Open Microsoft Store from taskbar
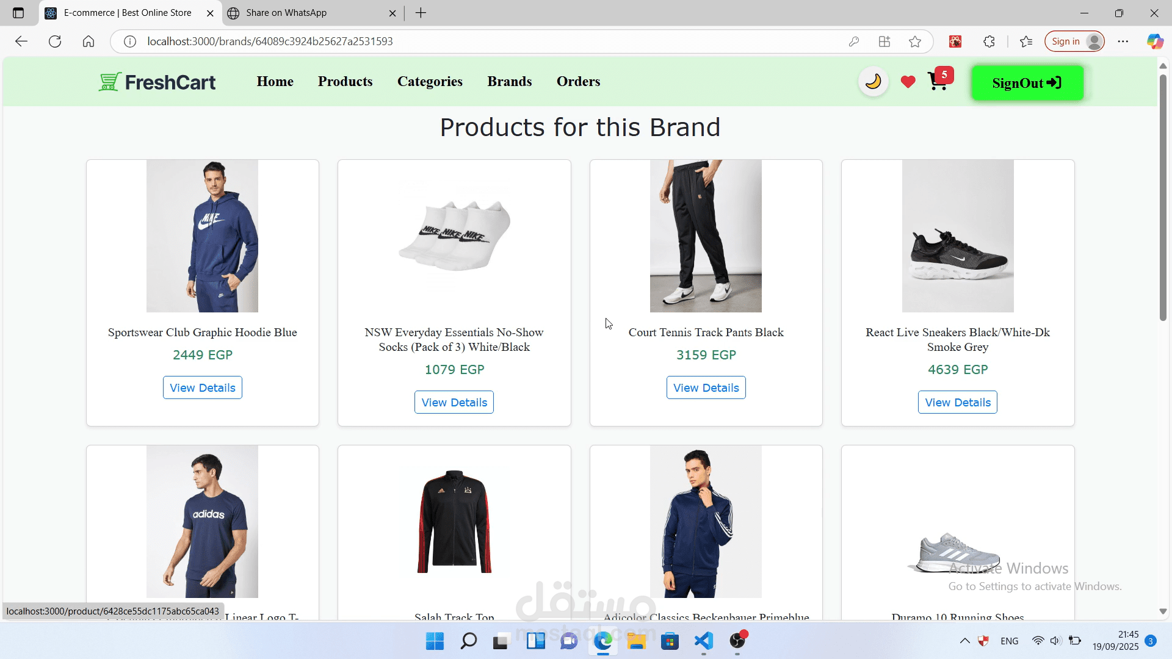This screenshot has width=1172, height=659. [x=670, y=641]
